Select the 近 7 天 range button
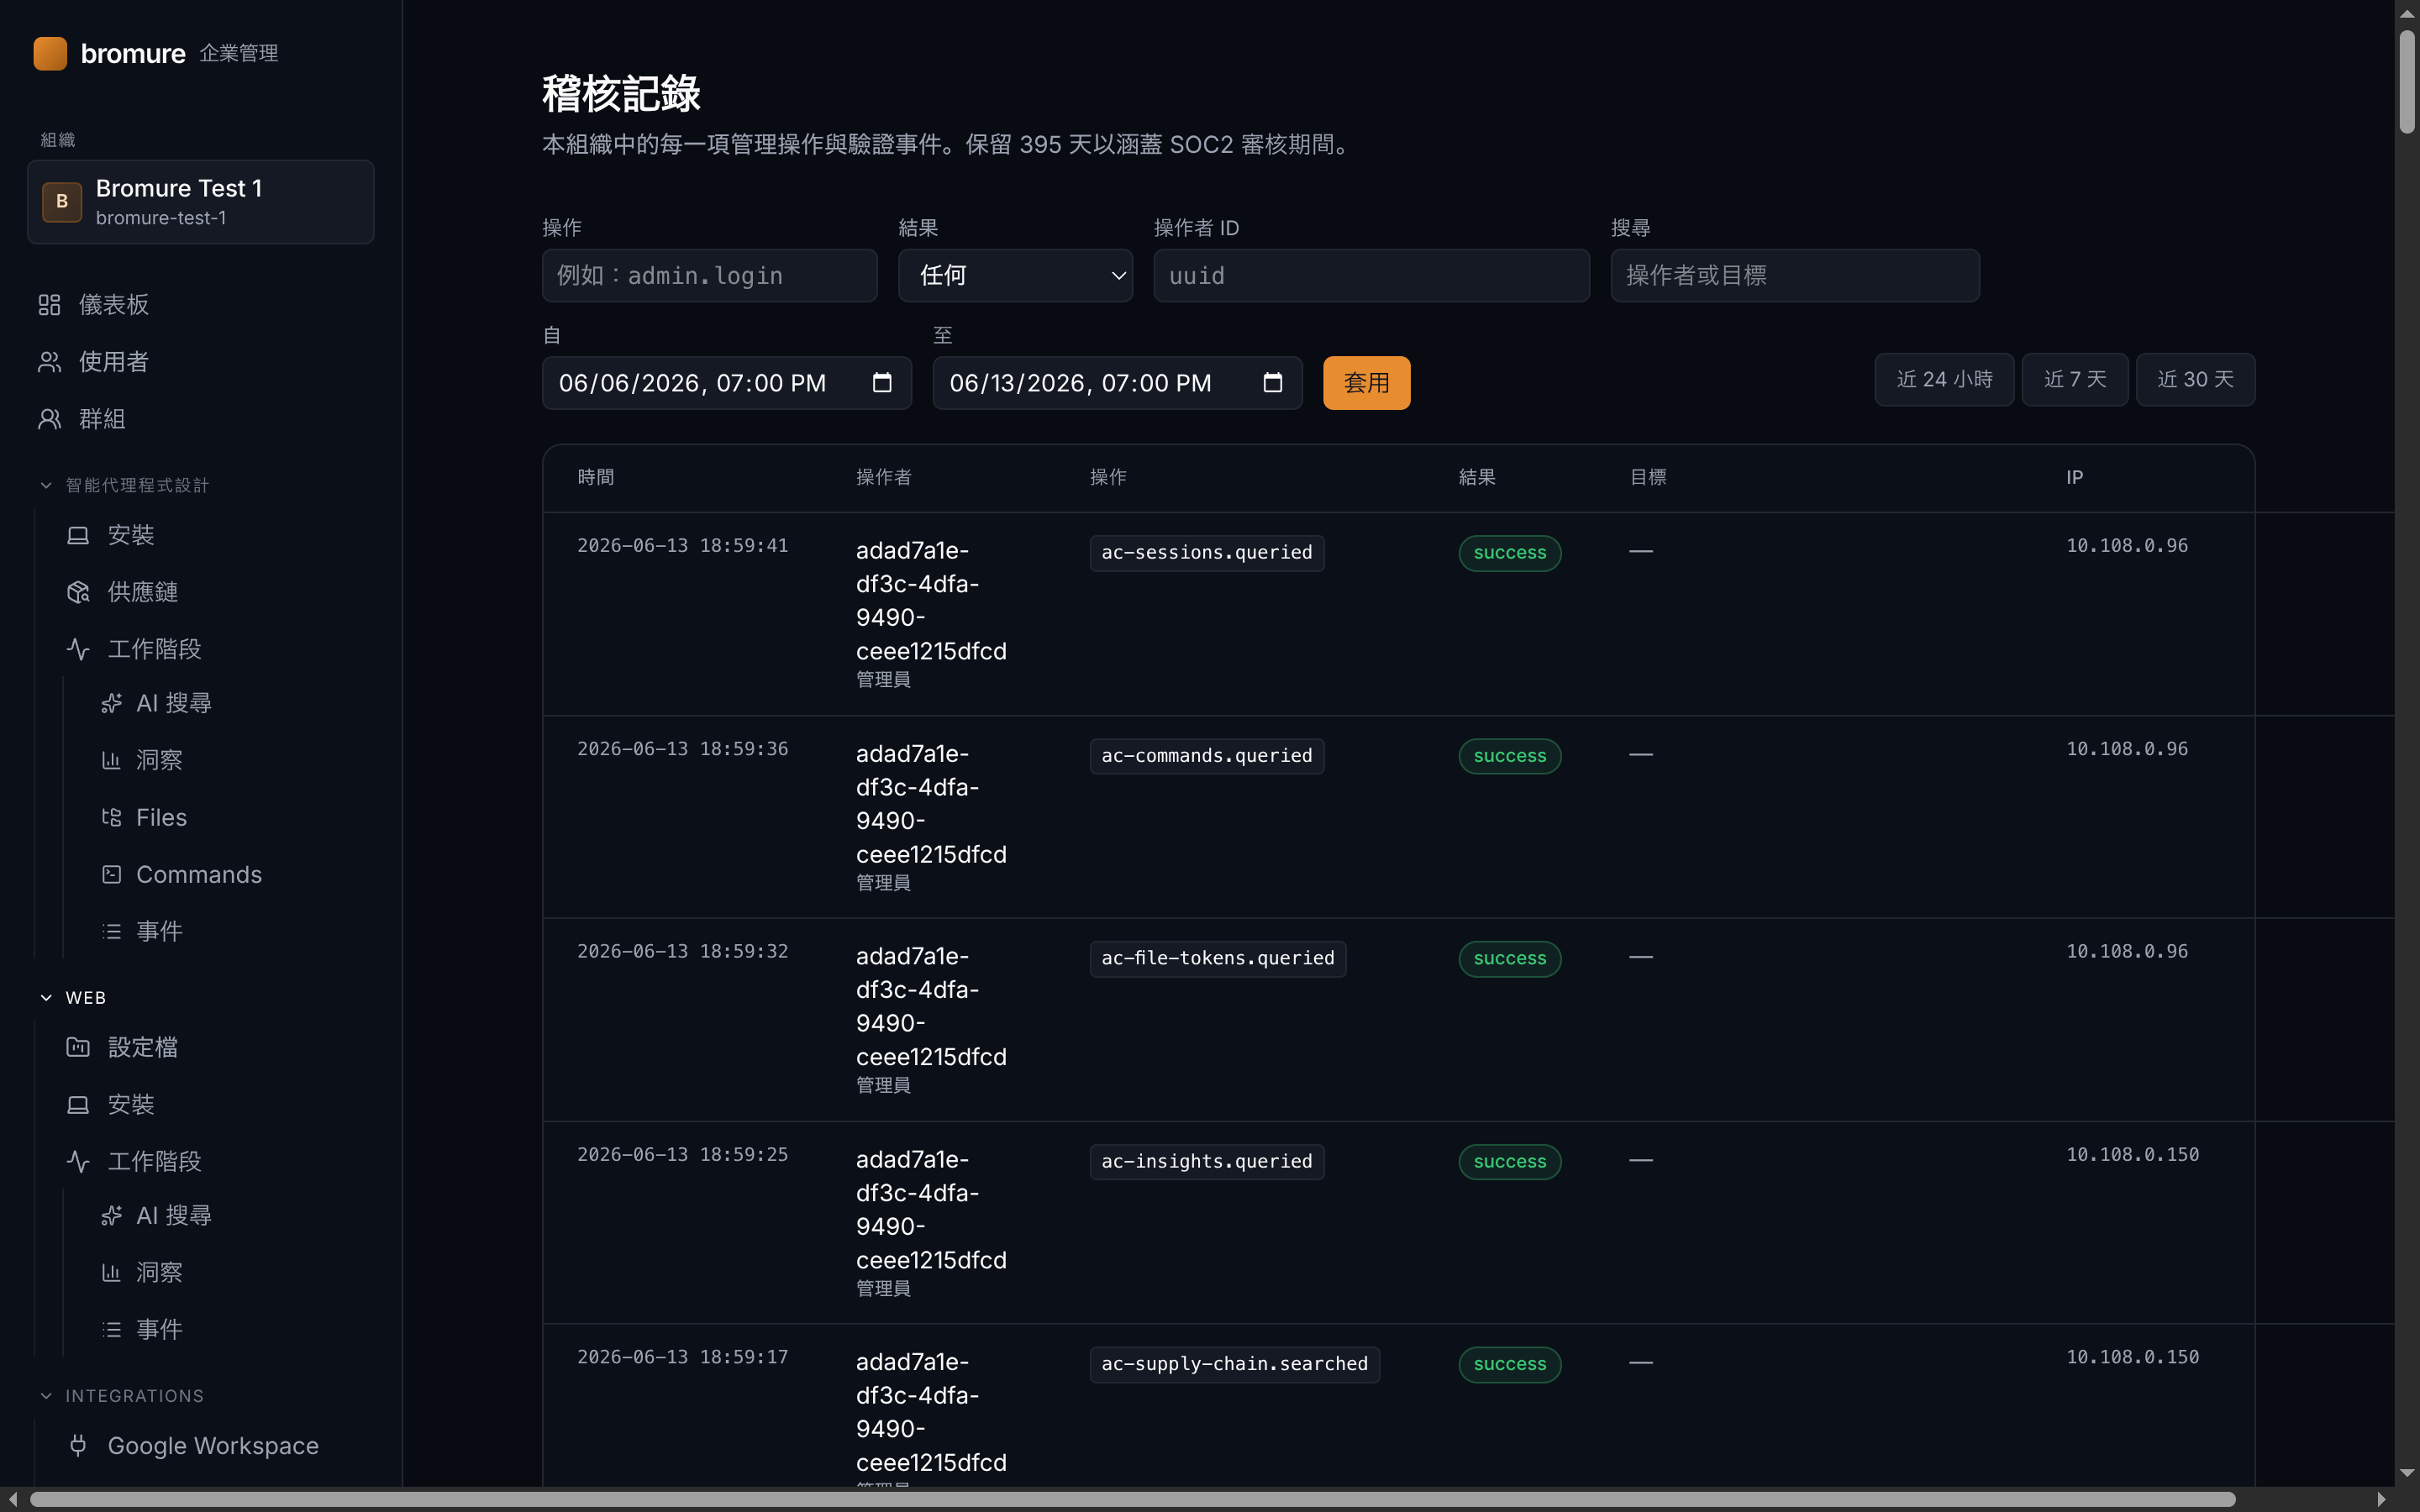This screenshot has width=2420, height=1512. tap(2075, 380)
